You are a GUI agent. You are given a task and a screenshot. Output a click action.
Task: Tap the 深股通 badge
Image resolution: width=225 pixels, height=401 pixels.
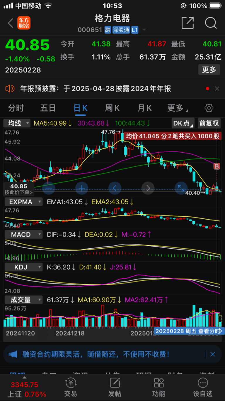pyautogui.click(x=121, y=30)
